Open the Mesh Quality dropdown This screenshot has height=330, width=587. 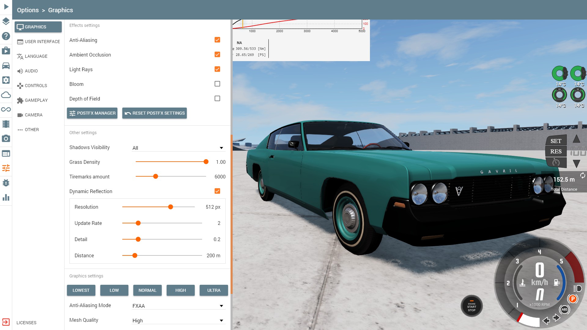[178, 321]
